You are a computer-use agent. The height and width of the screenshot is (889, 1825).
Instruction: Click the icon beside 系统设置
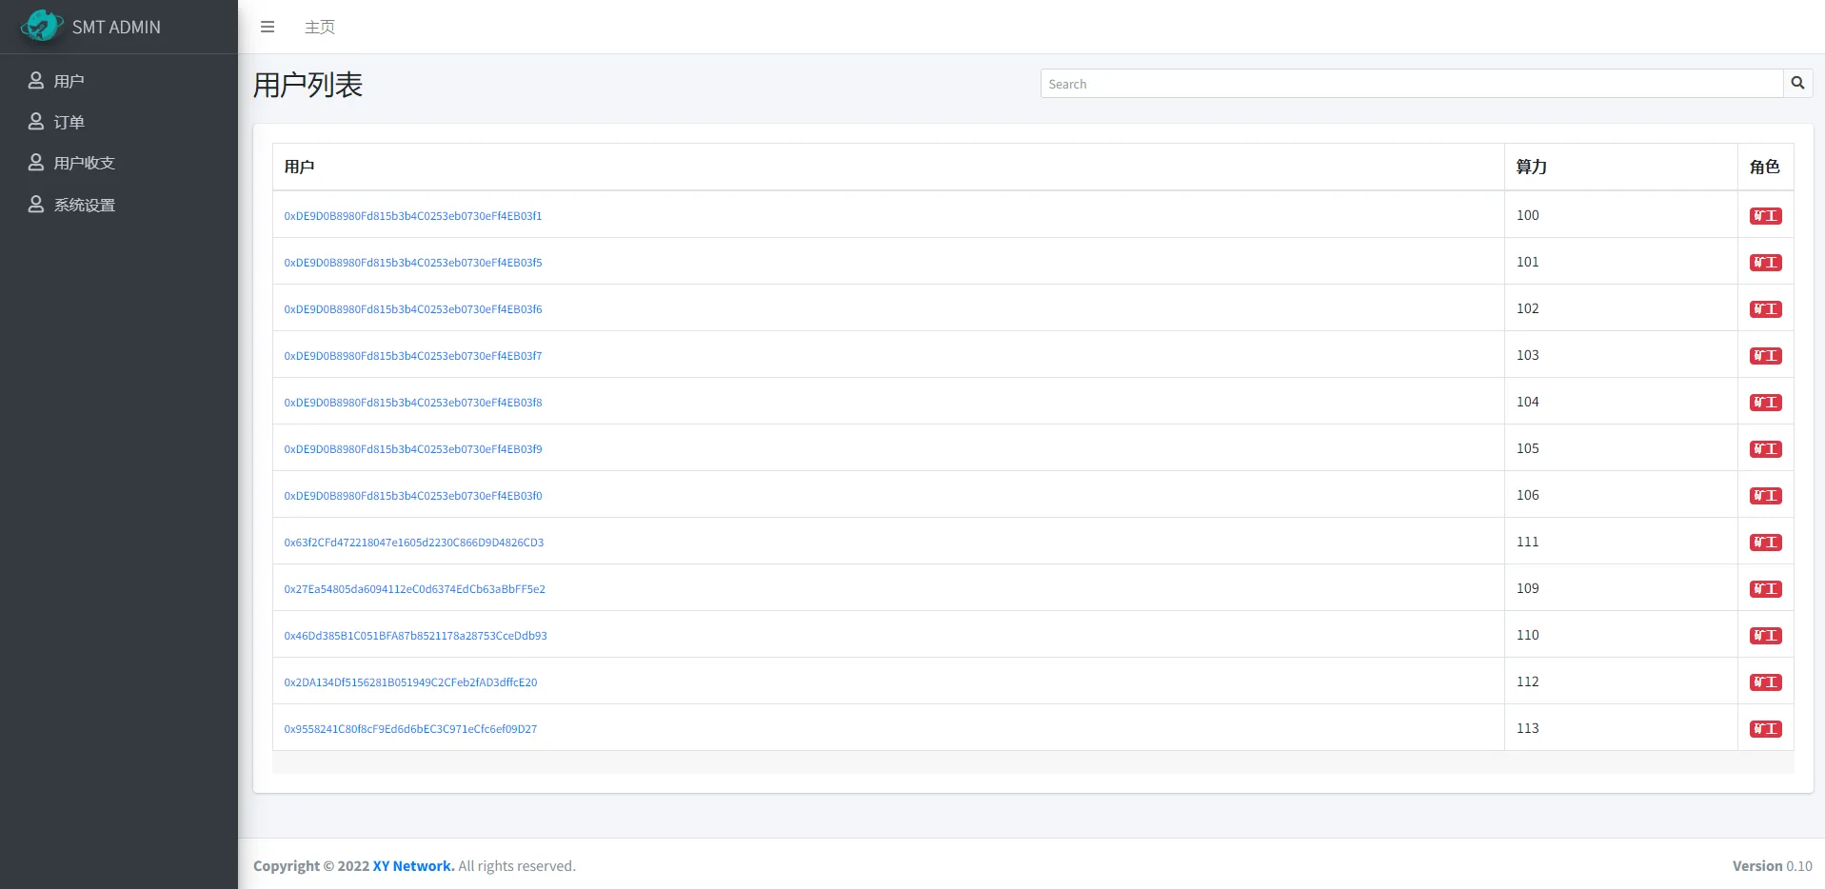pyautogui.click(x=36, y=205)
